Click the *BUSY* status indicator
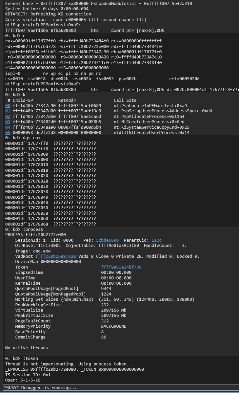 click(11, 387)
